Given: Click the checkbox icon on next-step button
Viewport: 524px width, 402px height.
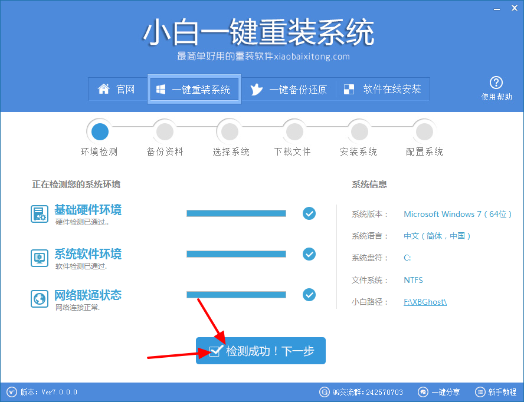Looking at the screenshot, I should coord(215,351).
